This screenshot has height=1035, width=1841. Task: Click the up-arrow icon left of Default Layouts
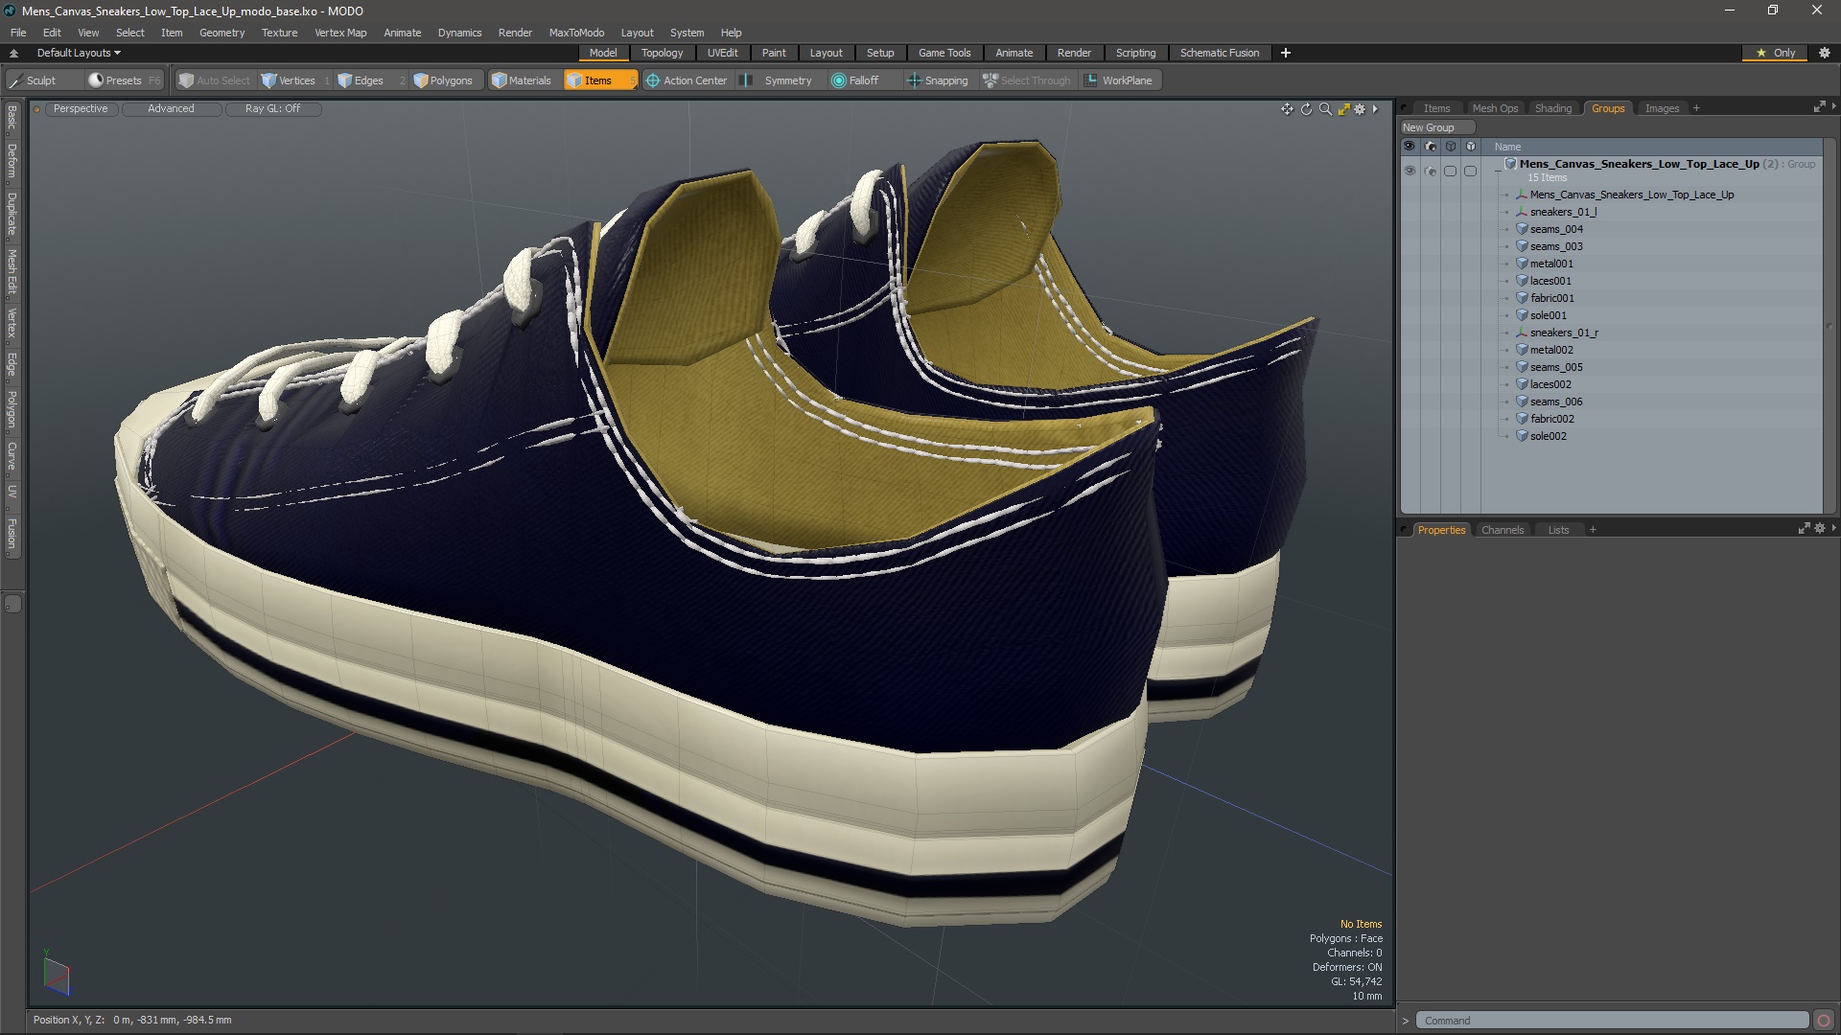click(x=13, y=53)
